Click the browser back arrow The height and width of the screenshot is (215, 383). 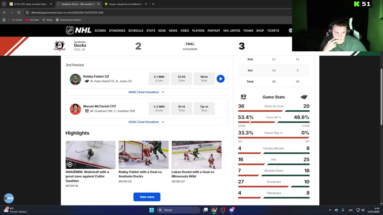pyautogui.click(x=4, y=13)
